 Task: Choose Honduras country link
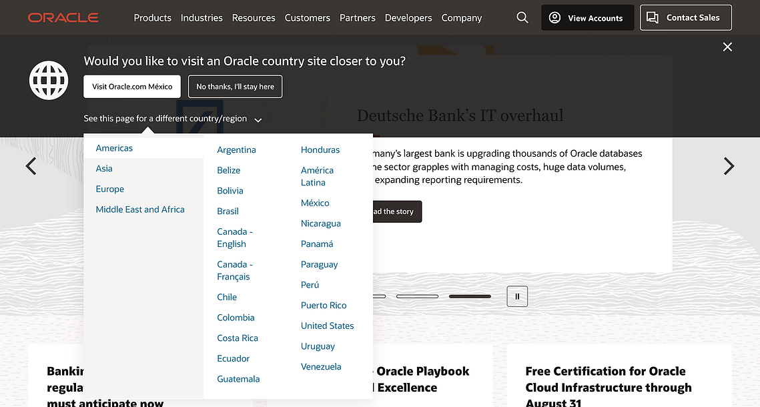(x=320, y=150)
